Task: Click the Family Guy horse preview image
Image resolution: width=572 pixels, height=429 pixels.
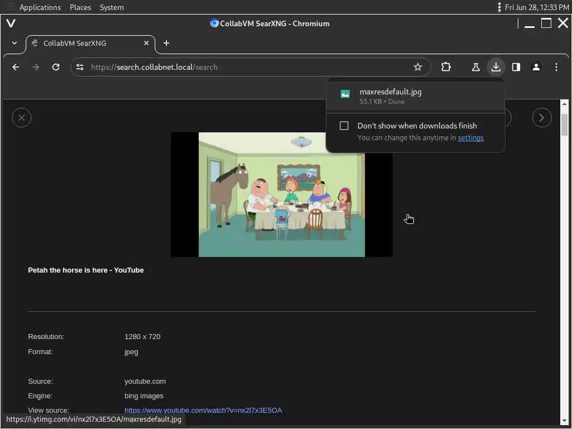Action: (282, 194)
